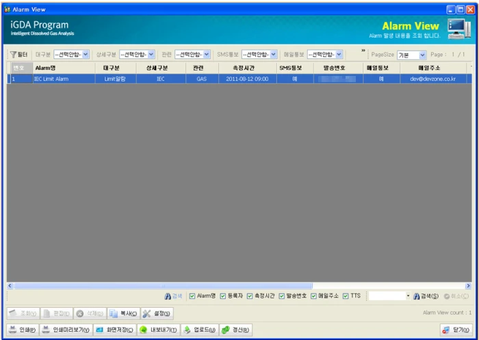This screenshot has height=340, width=479.
Task: Click the 복사(C) copy button
Action: pos(123,313)
